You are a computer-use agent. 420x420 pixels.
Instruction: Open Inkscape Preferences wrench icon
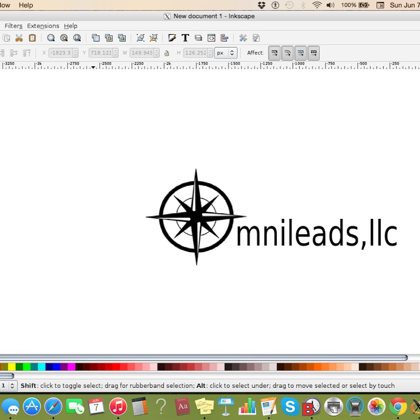pos(243,38)
